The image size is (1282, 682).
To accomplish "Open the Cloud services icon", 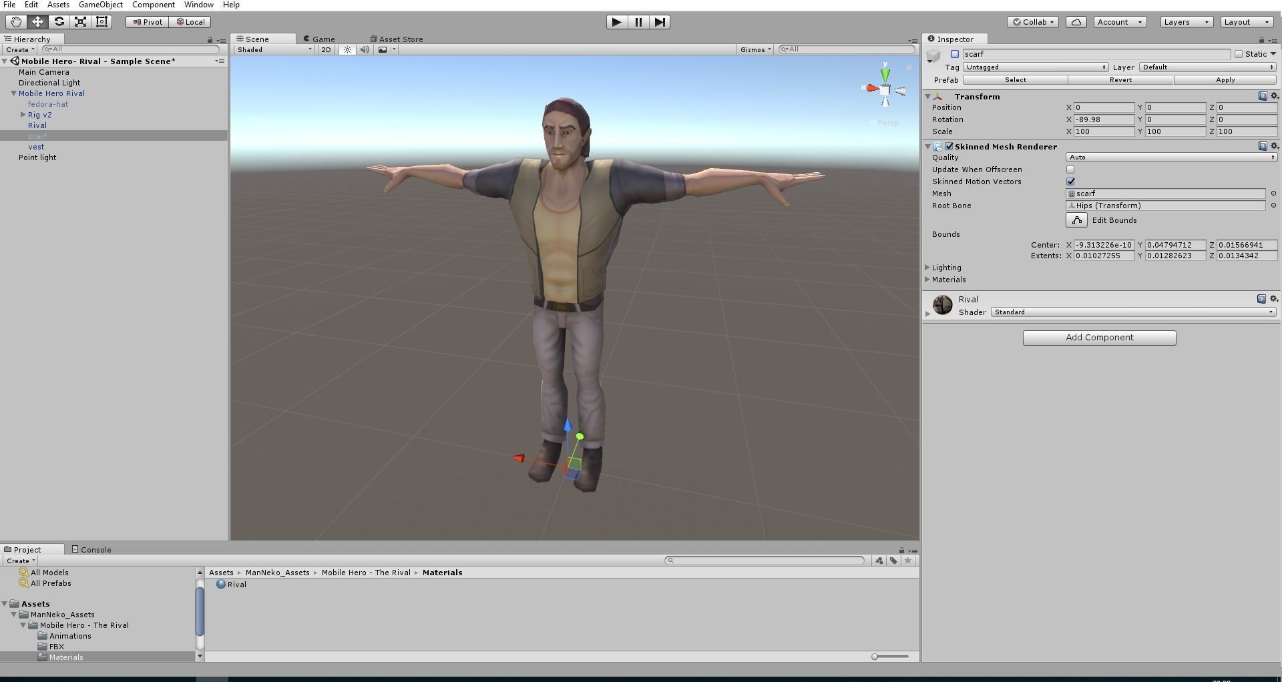I will (x=1076, y=22).
